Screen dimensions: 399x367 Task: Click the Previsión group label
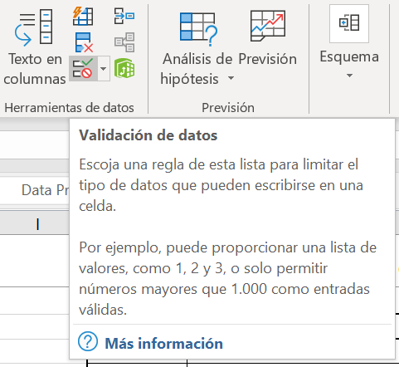point(228,108)
